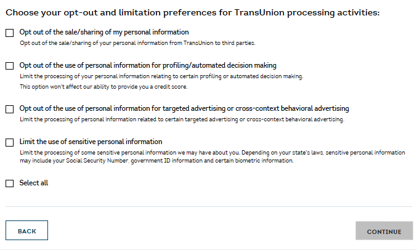Click the cross-context behavioral advertising label text

(x=184, y=108)
